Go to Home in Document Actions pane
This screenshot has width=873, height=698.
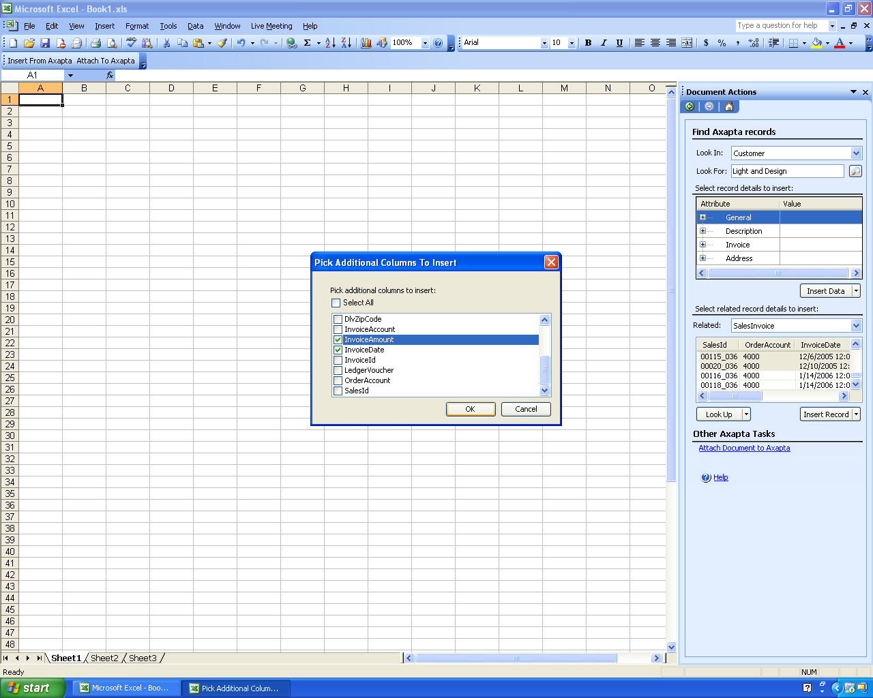(729, 106)
